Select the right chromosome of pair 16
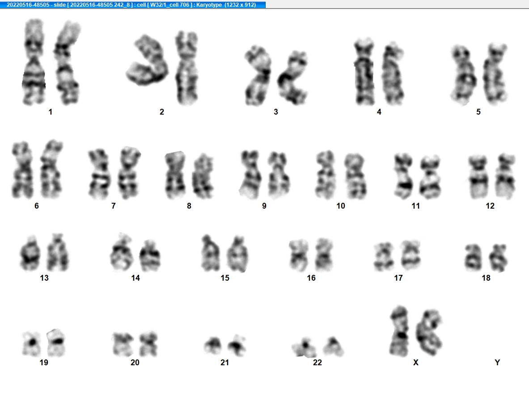This screenshot has height=406, width=529. click(x=324, y=255)
